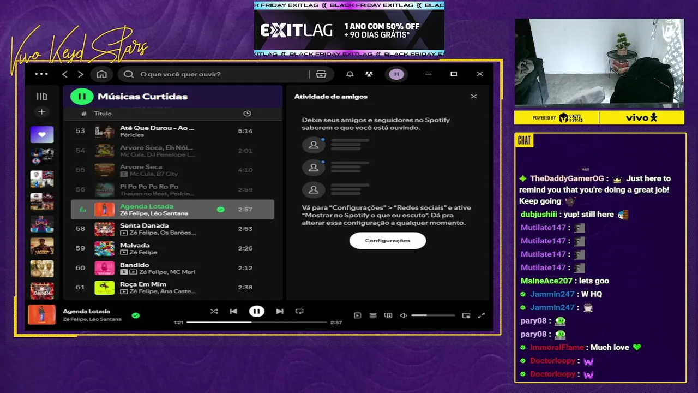Adjust the volume slider
Screen dimensions: 698x393
(433, 315)
